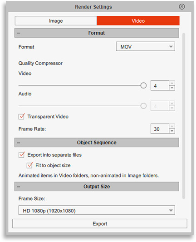Image resolution: width=196 pixels, height=242 pixels.
Task: Toggle the Transparent Video checkbox
Action: 22,116
